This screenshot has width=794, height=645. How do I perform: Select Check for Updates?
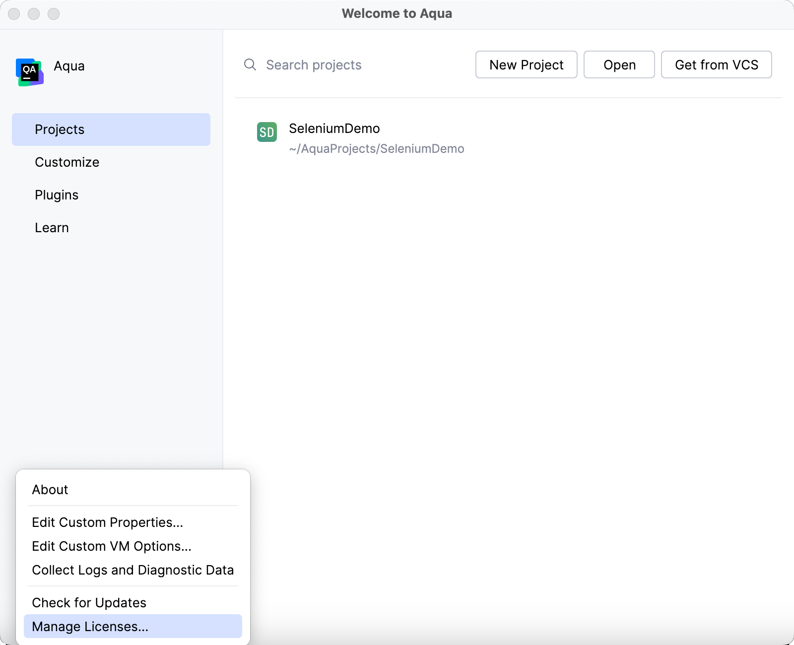pyautogui.click(x=133, y=603)
